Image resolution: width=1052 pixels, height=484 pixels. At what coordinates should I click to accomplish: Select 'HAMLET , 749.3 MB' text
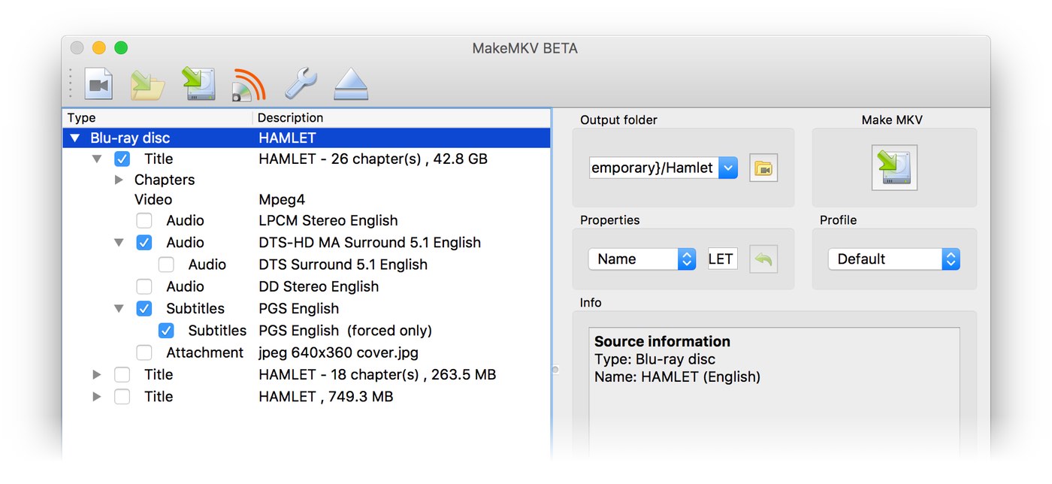coord(325,396)
